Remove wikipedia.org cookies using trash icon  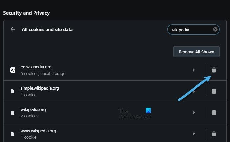[x=214, y=113]
